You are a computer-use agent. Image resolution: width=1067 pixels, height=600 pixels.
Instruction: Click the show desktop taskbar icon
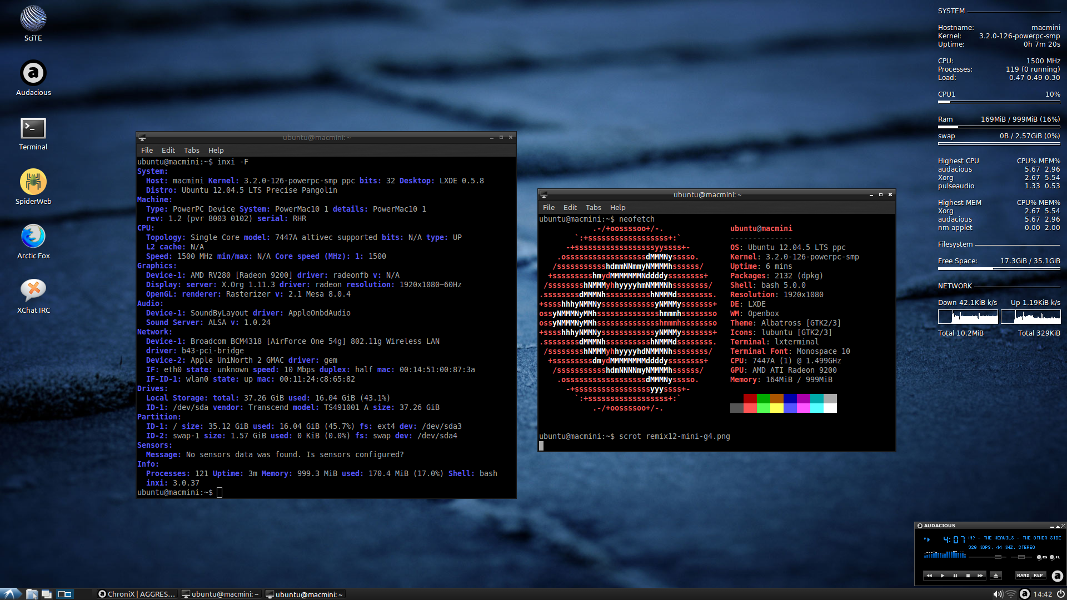click(x=47, y=594)
